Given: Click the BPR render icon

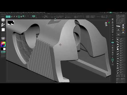Looking at the screenshot, I should point(113,20).
